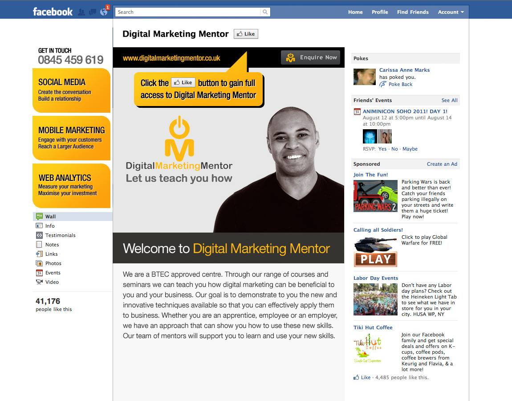Click the Search input field
This screenshot has width=512, height=401.
click(188, 12)
